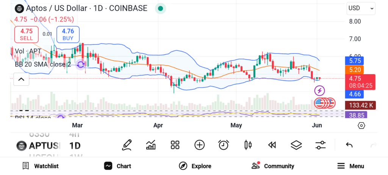388x175 pixels.
Task: Click the 7.00 price scale value
Action: pos(355,39)
